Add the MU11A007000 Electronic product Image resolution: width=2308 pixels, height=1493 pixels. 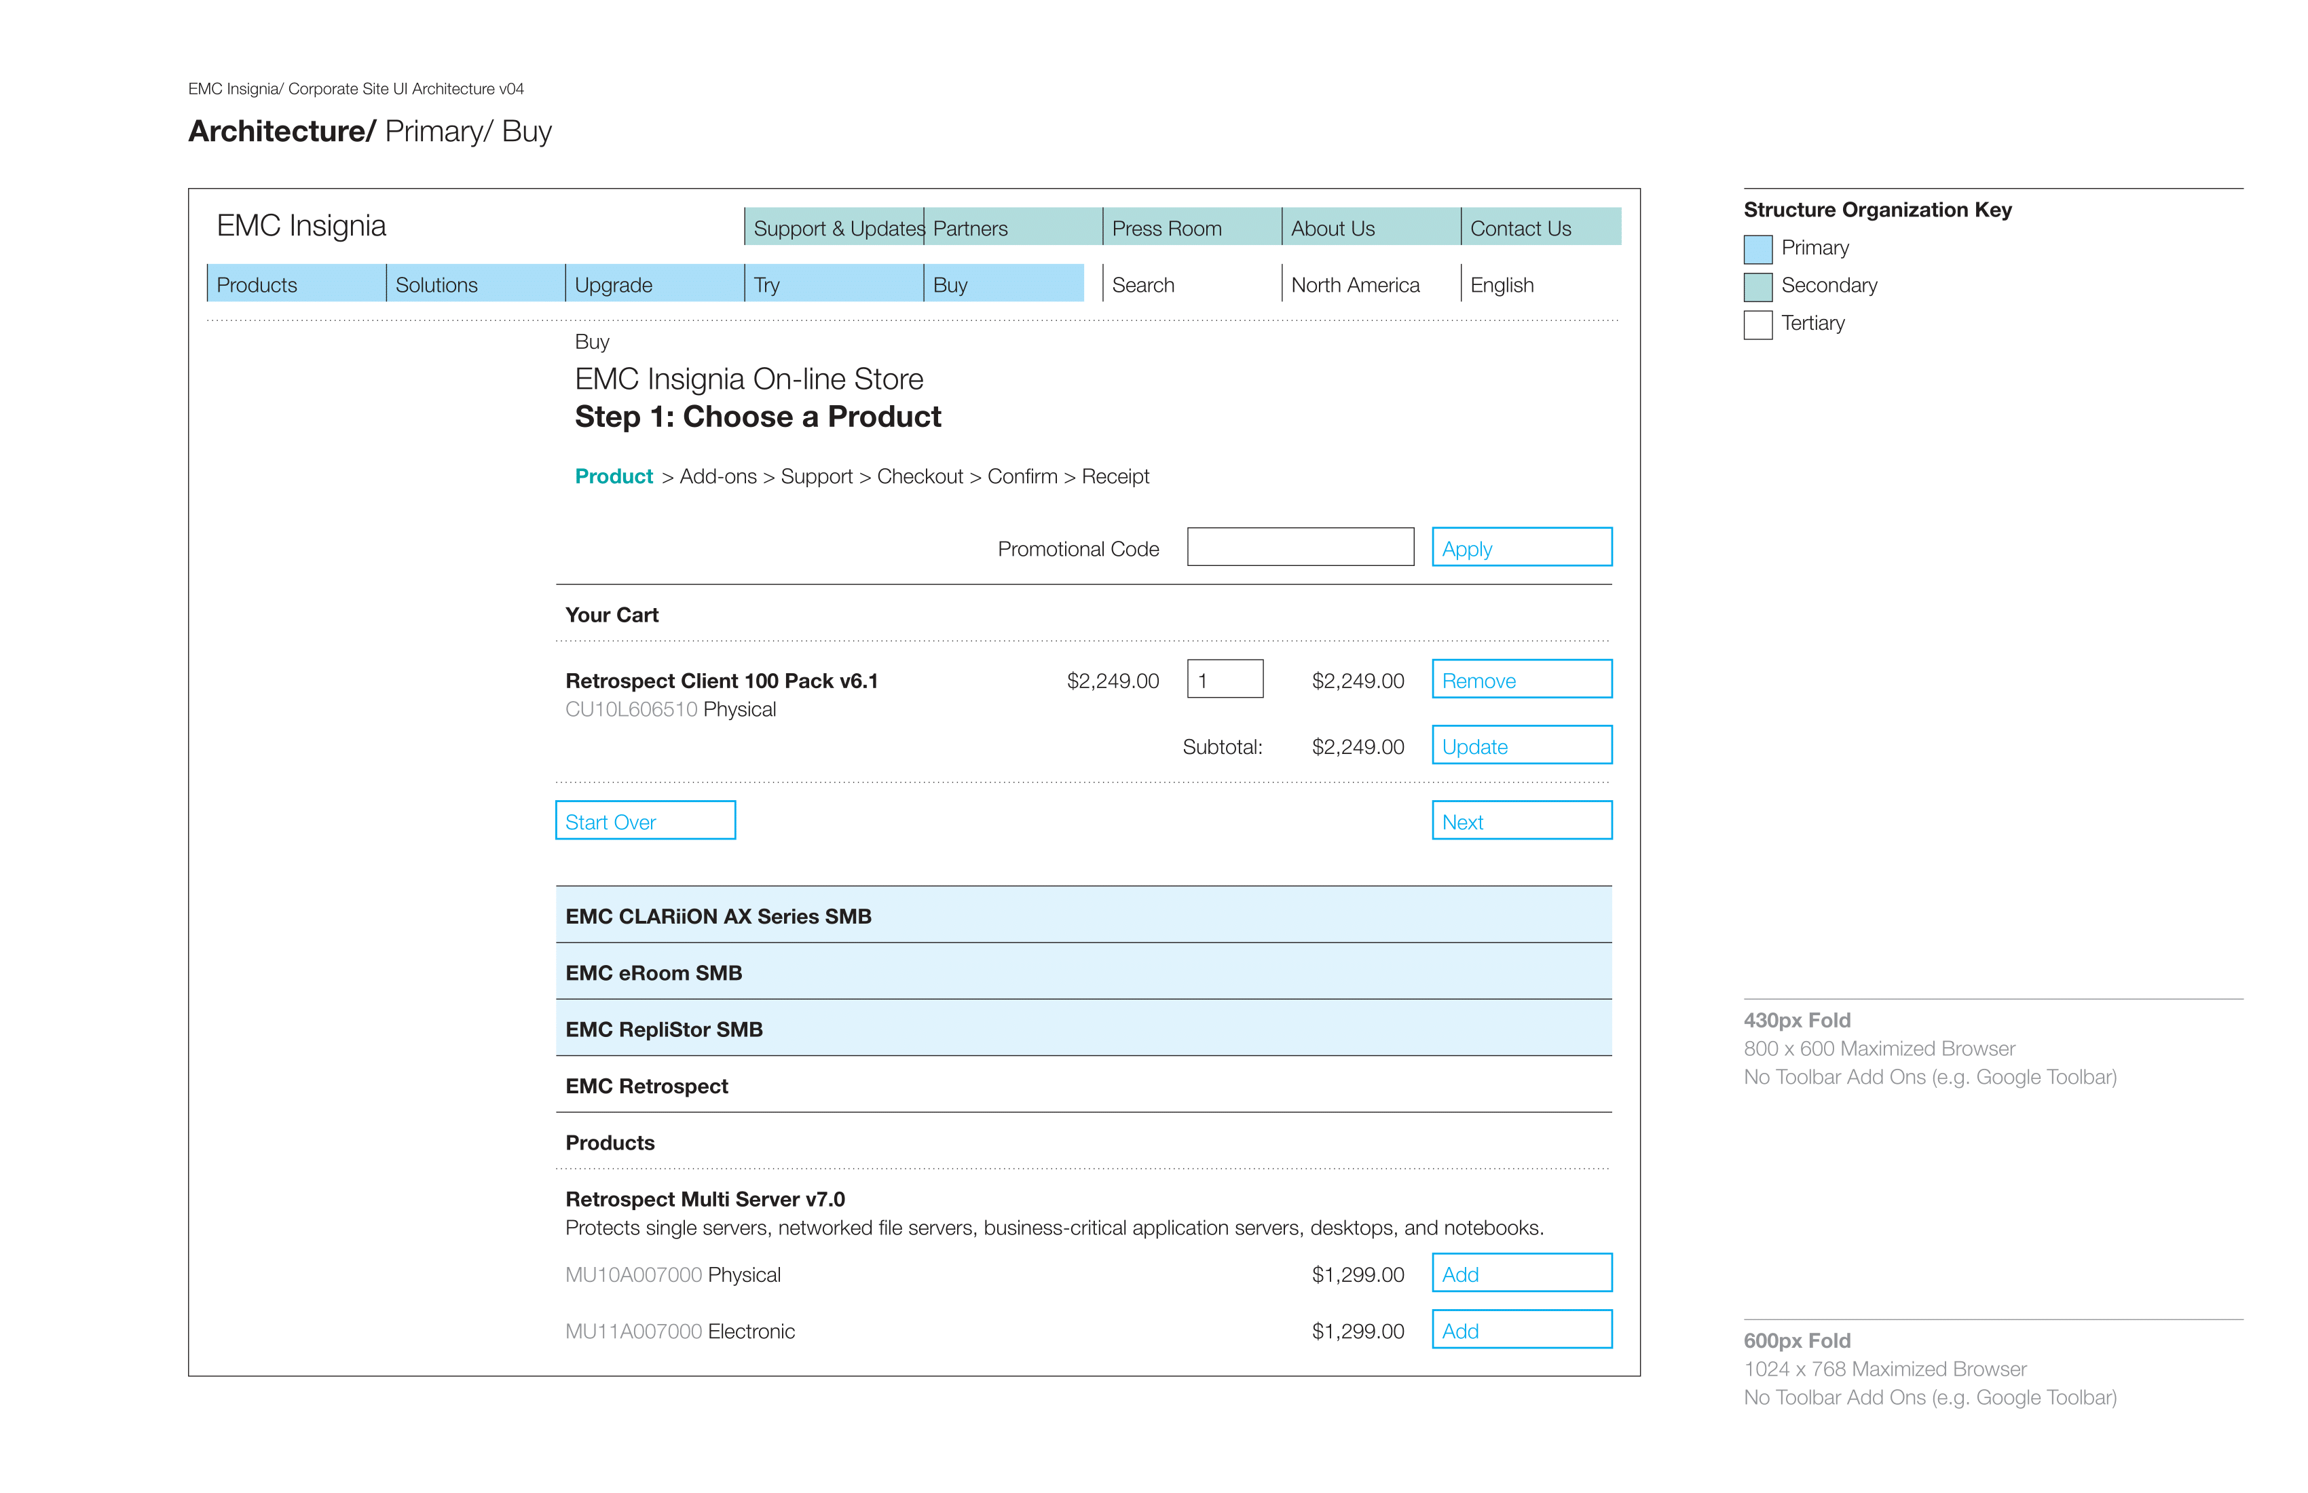click(1523, 1329)
